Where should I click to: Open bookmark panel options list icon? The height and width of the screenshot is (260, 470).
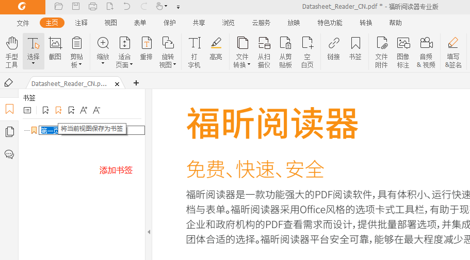point(27,110)
